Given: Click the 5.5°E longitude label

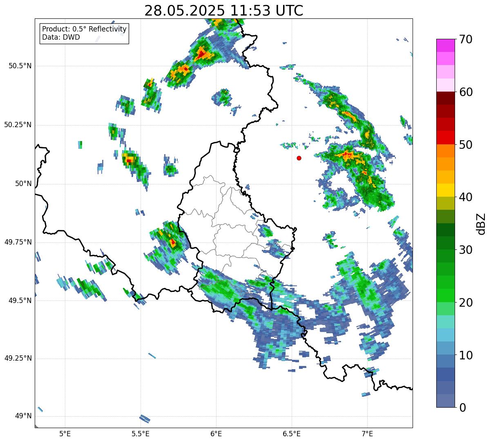Looking at the screenshot, I should 141,433.
